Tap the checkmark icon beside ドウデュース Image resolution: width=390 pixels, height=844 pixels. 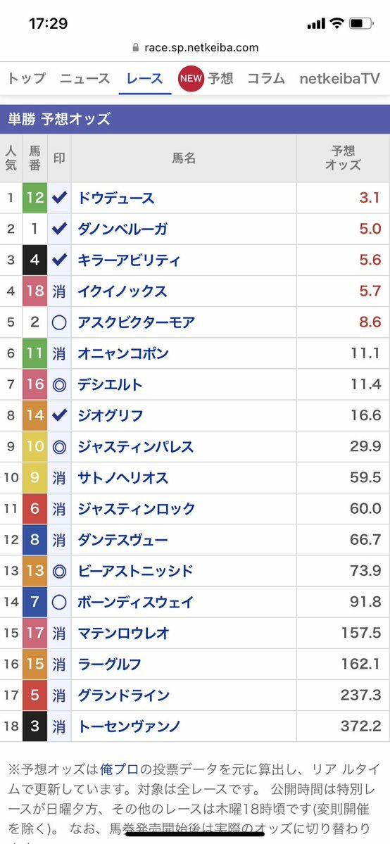(x=59, y=198)
